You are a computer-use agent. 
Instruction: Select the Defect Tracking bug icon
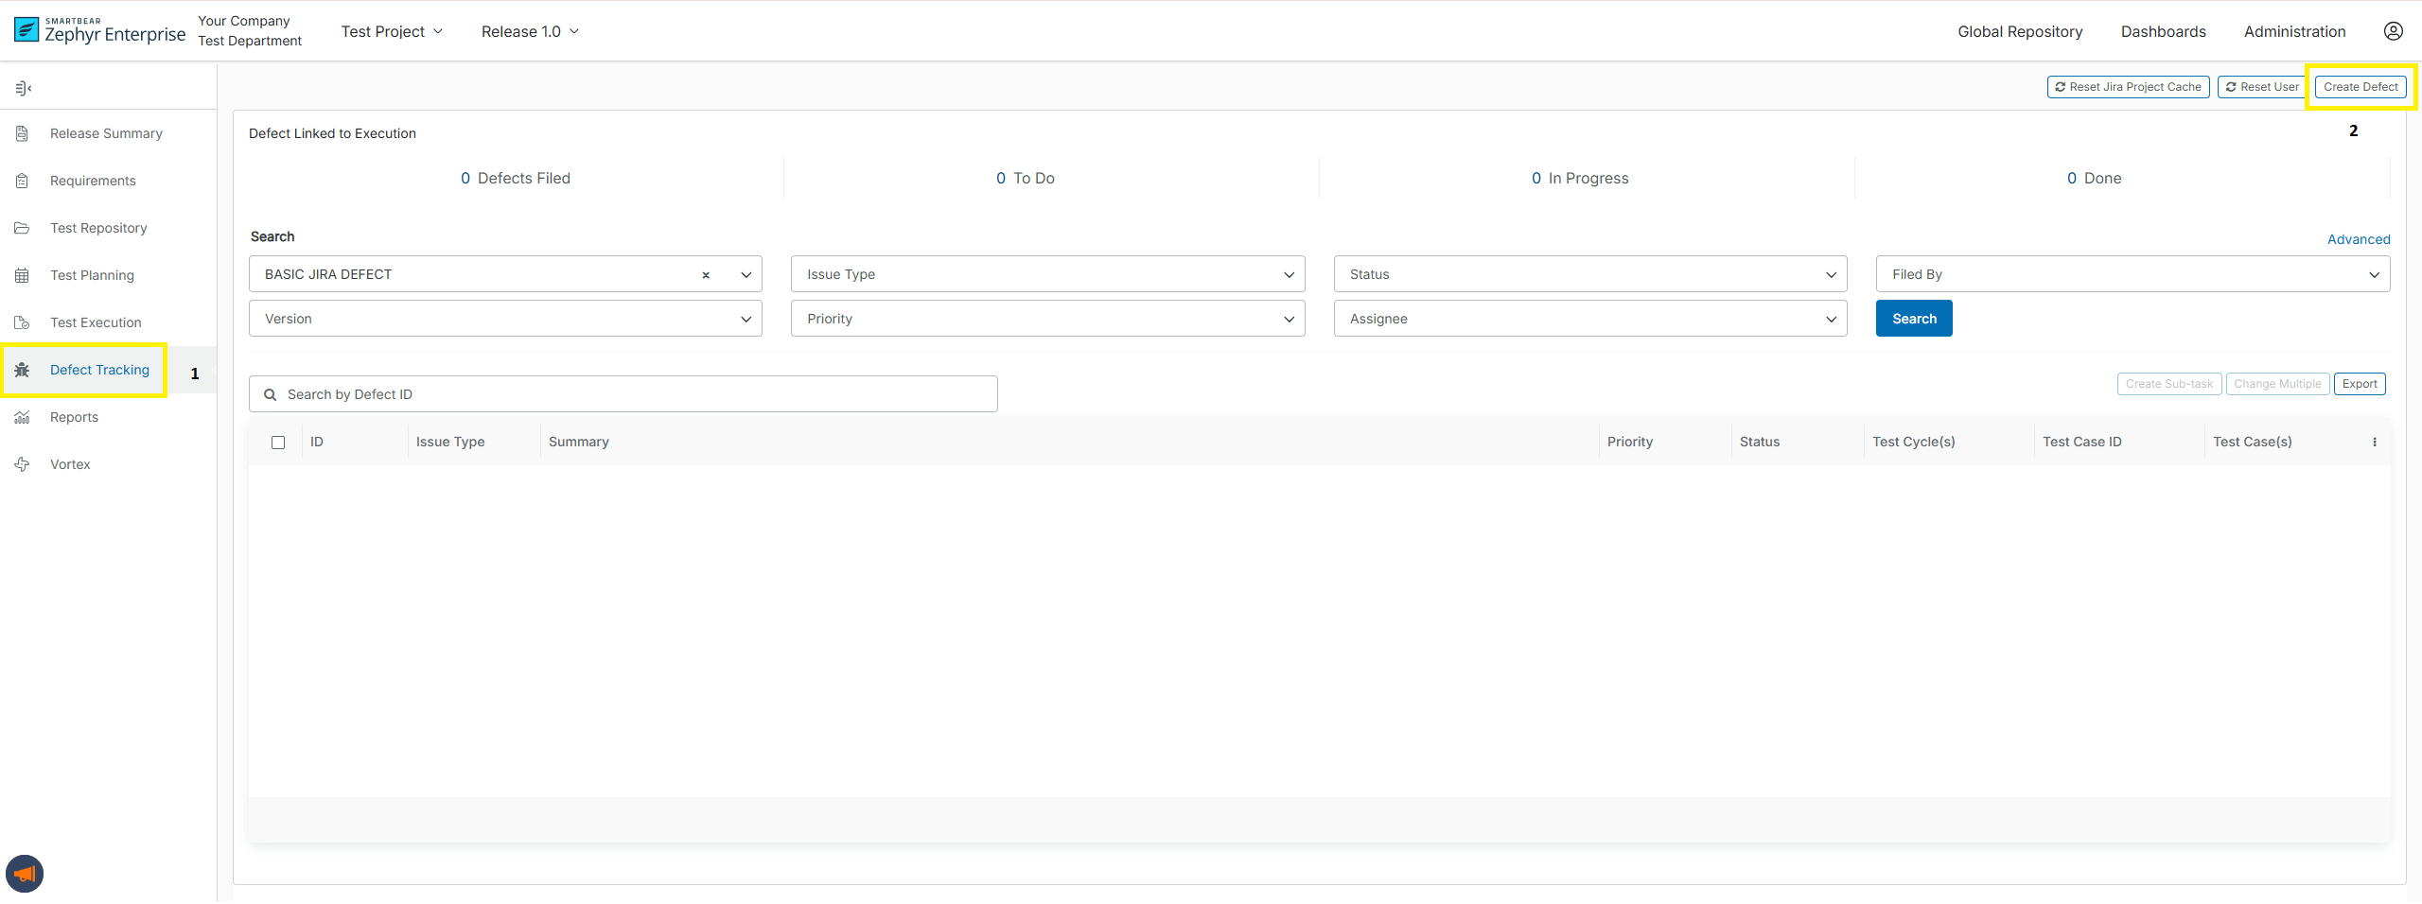[23, 370]
